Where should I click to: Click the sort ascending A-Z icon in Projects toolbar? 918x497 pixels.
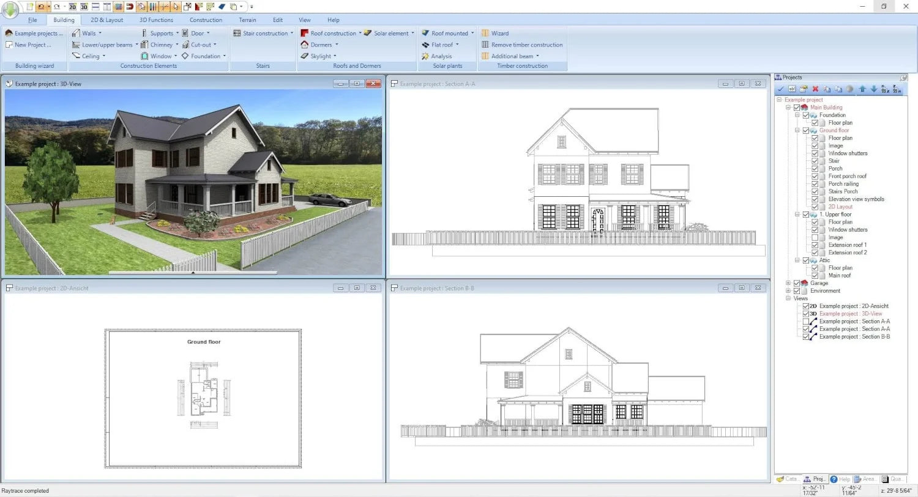[x=886, y=89]
